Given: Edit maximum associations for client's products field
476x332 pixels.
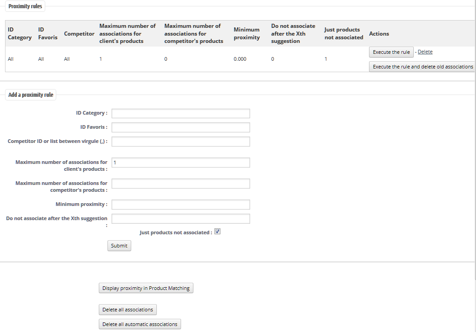Looking at the screenshot, I should (x=181, y=163).
